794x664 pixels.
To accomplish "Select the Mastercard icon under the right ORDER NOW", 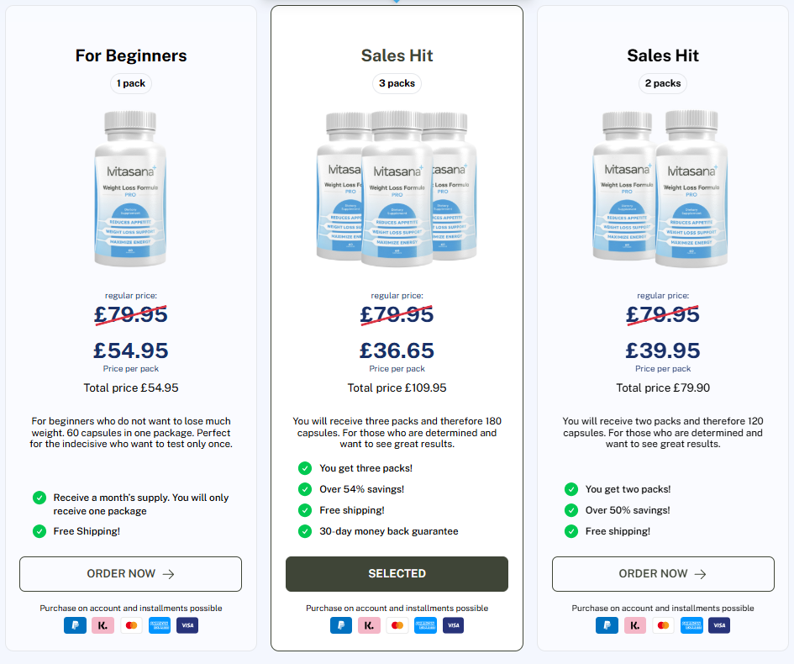I will (663, 625).
